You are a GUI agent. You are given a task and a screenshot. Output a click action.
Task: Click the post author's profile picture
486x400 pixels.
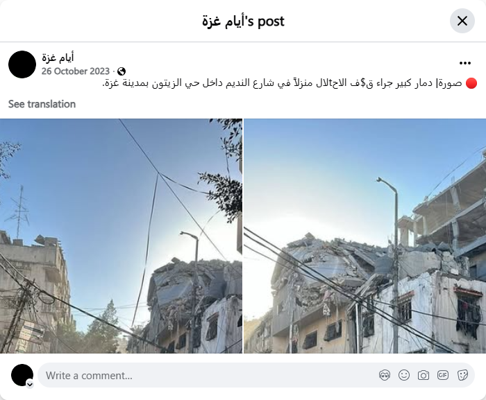(x=22, y=64)
